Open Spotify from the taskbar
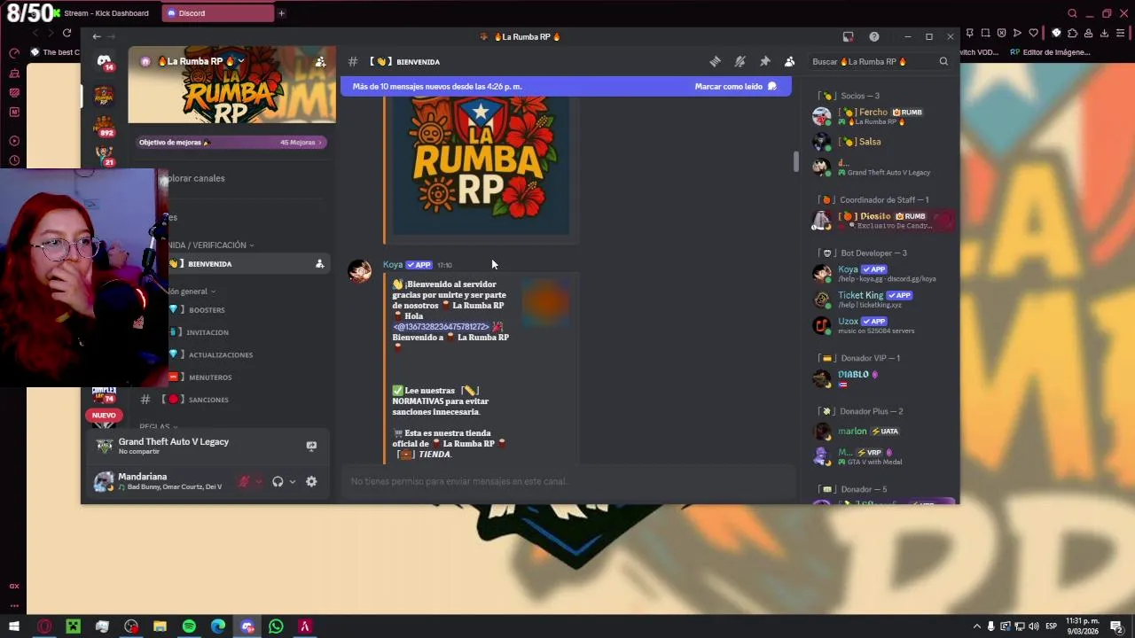The height and width of the screenshot is (638, 1135). (x=189, y=626)
